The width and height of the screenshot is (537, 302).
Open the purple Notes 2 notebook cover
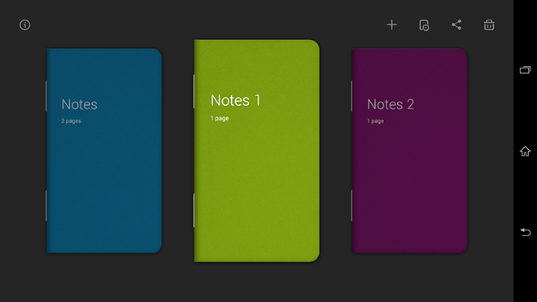(409, 151)
